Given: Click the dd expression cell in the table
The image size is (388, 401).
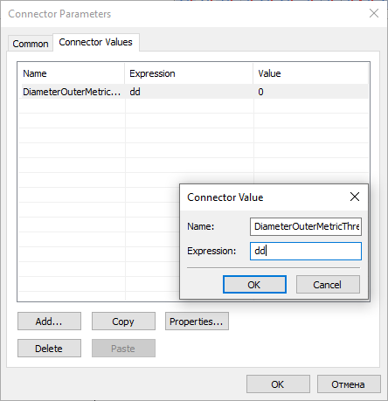Looking at the screenshot, I should (x=190, y=92).
